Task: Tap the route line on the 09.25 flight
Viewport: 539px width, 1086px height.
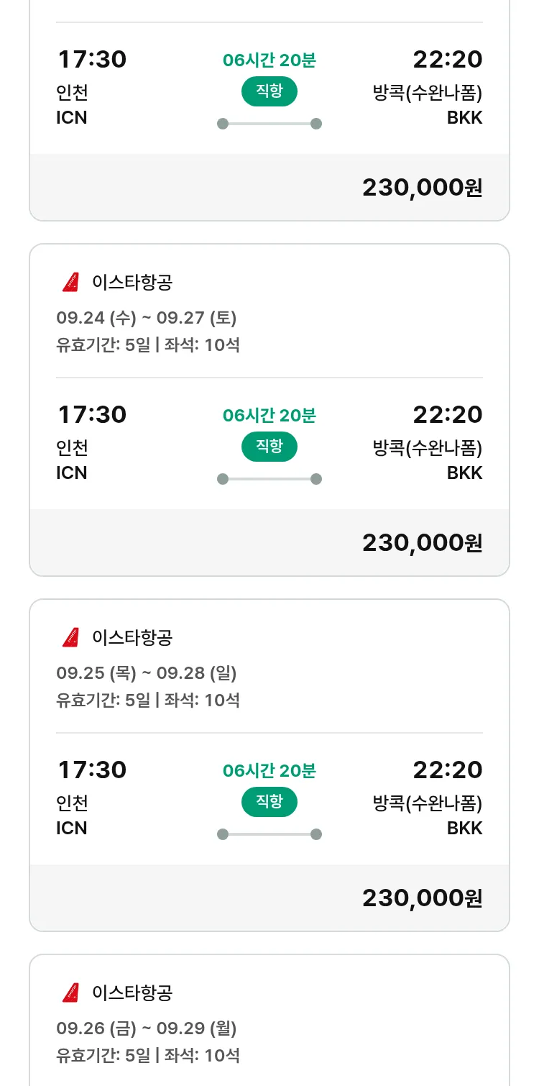Action: pos(269,834)
